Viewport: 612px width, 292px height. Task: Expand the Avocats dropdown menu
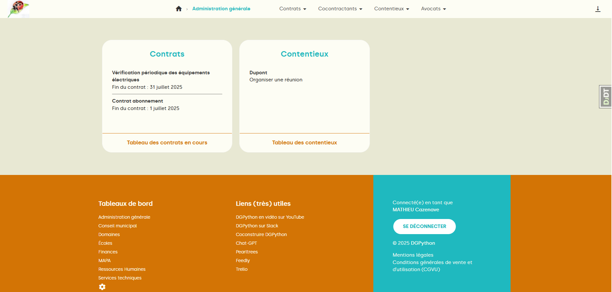433,9
